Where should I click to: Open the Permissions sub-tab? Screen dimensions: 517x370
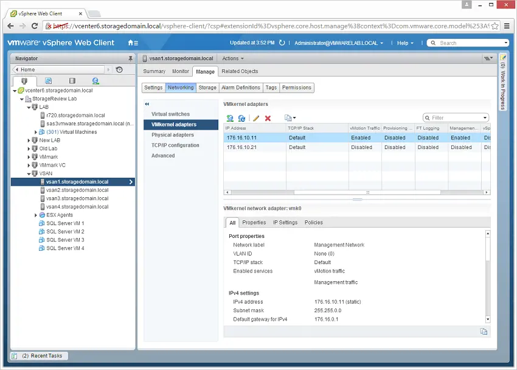click(296, 88)
